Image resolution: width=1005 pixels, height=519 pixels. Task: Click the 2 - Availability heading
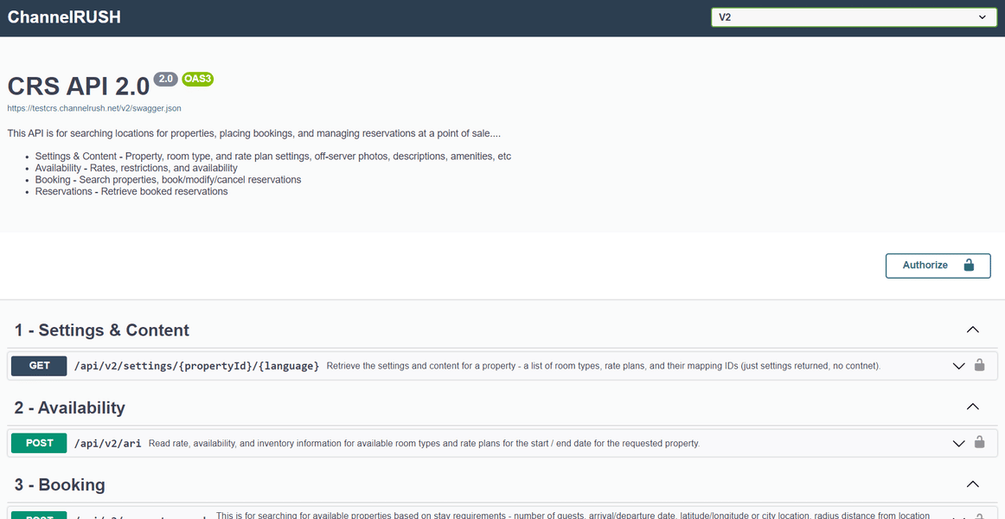tap(70, 407)
